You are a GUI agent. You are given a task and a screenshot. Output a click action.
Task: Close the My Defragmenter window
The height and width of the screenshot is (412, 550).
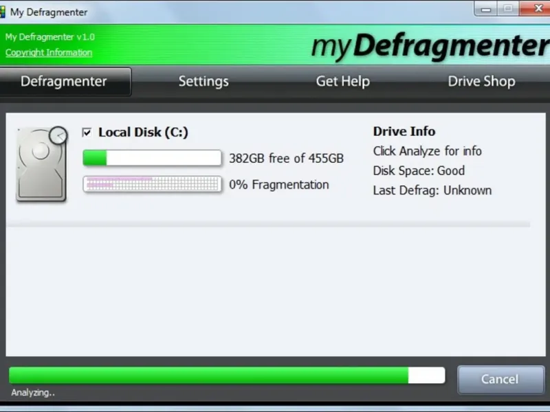[x=536, y=8]
